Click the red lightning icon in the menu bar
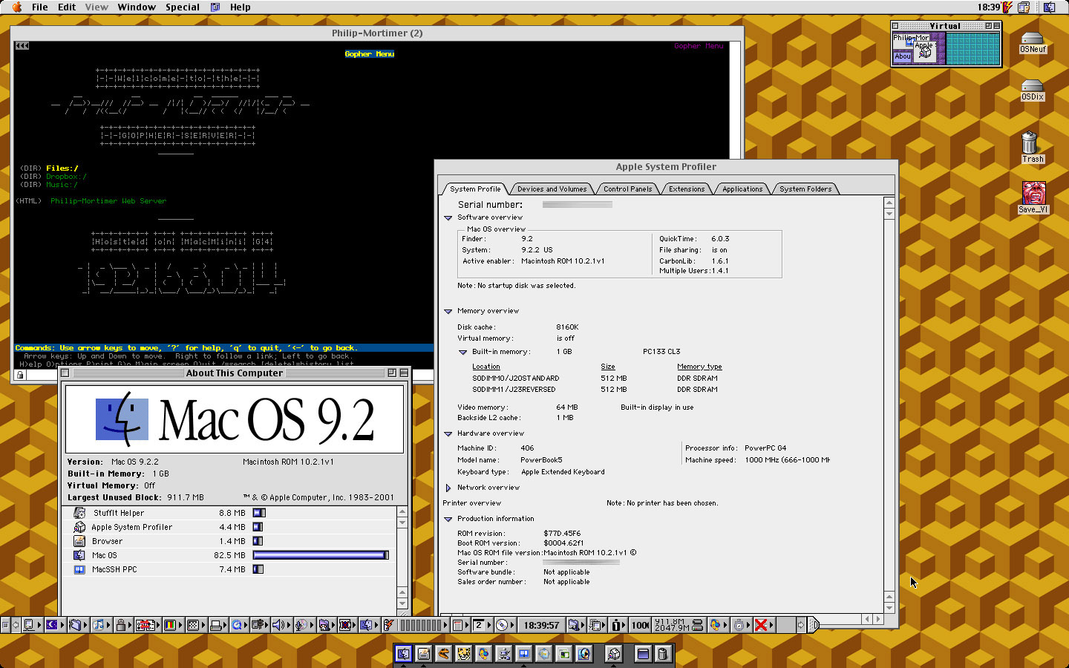Viewport: 1069px width, 668px height. (x=1007, y=7)
